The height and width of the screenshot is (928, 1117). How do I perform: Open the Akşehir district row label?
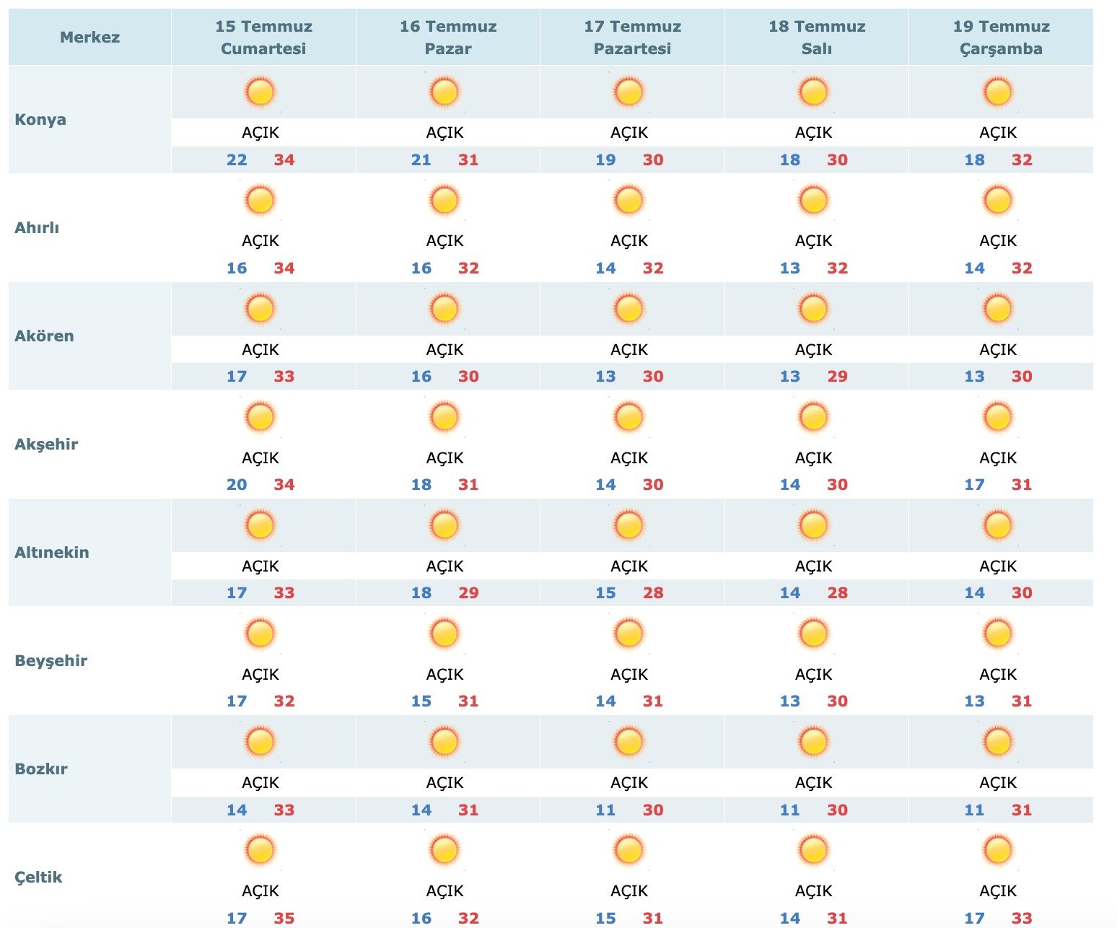[46, 445]
